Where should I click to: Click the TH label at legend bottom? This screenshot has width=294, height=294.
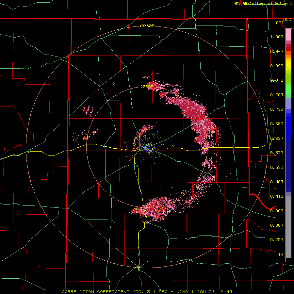[281, 254]
